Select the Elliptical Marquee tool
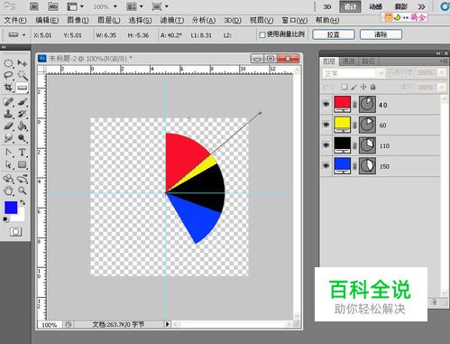Viewport: 450px width, 344px height. (8, 63)
